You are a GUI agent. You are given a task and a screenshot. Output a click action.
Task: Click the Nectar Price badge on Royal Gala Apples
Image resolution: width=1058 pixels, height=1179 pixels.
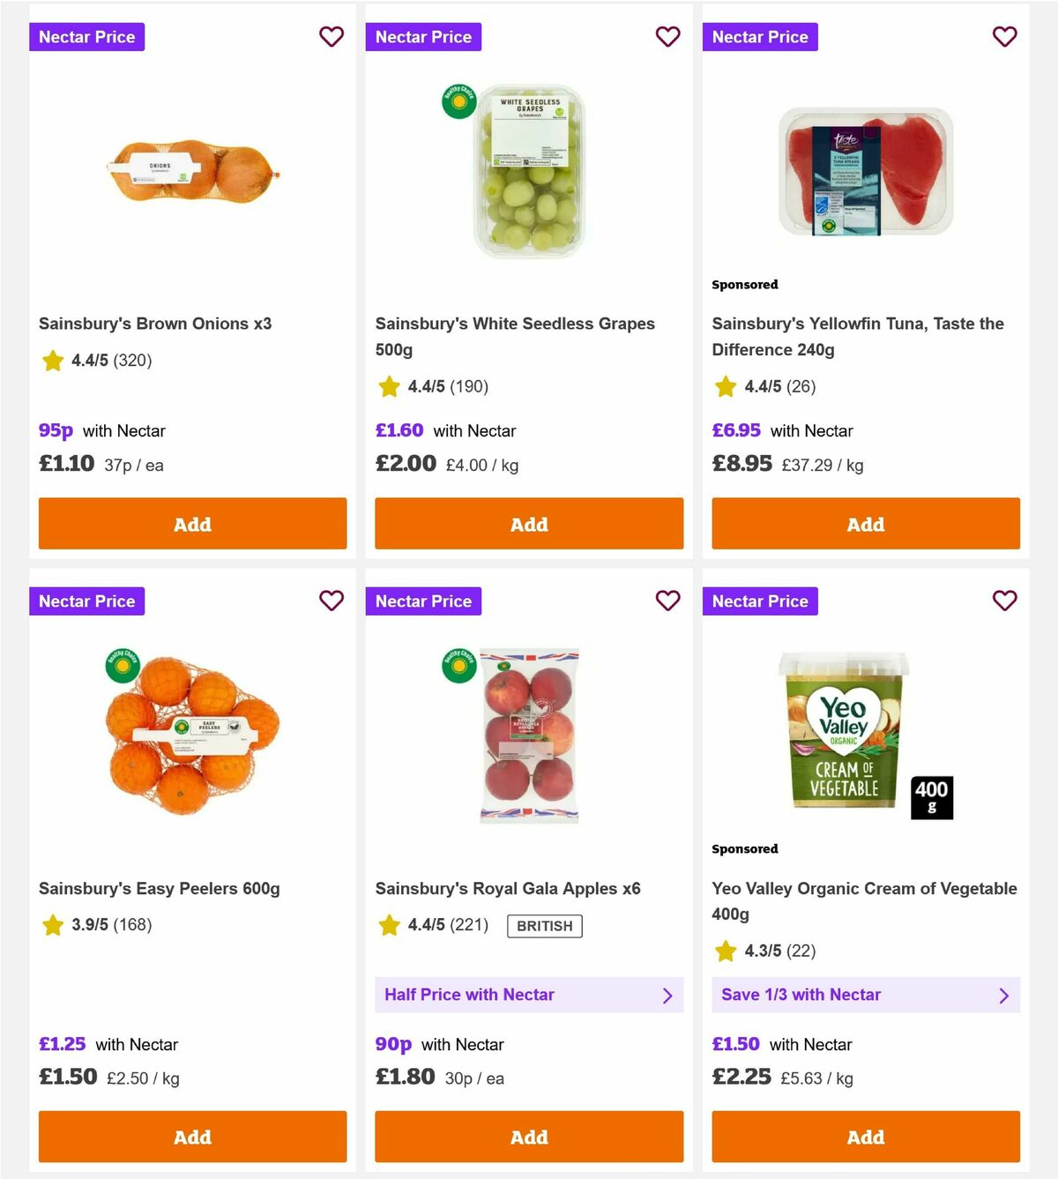(x=423, y=601)
